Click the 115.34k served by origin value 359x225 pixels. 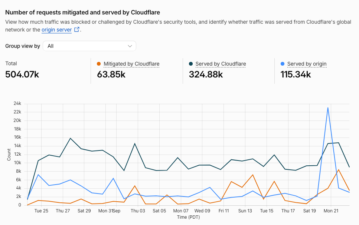(x=296, y=75)
